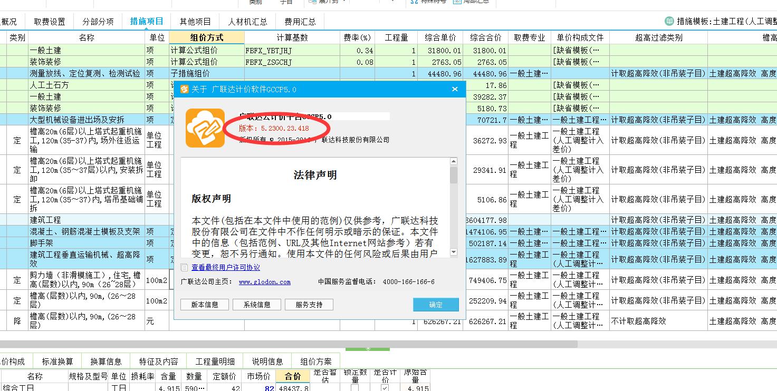Click the legal statement vertical scrollbar thumb

click(454, 175)
